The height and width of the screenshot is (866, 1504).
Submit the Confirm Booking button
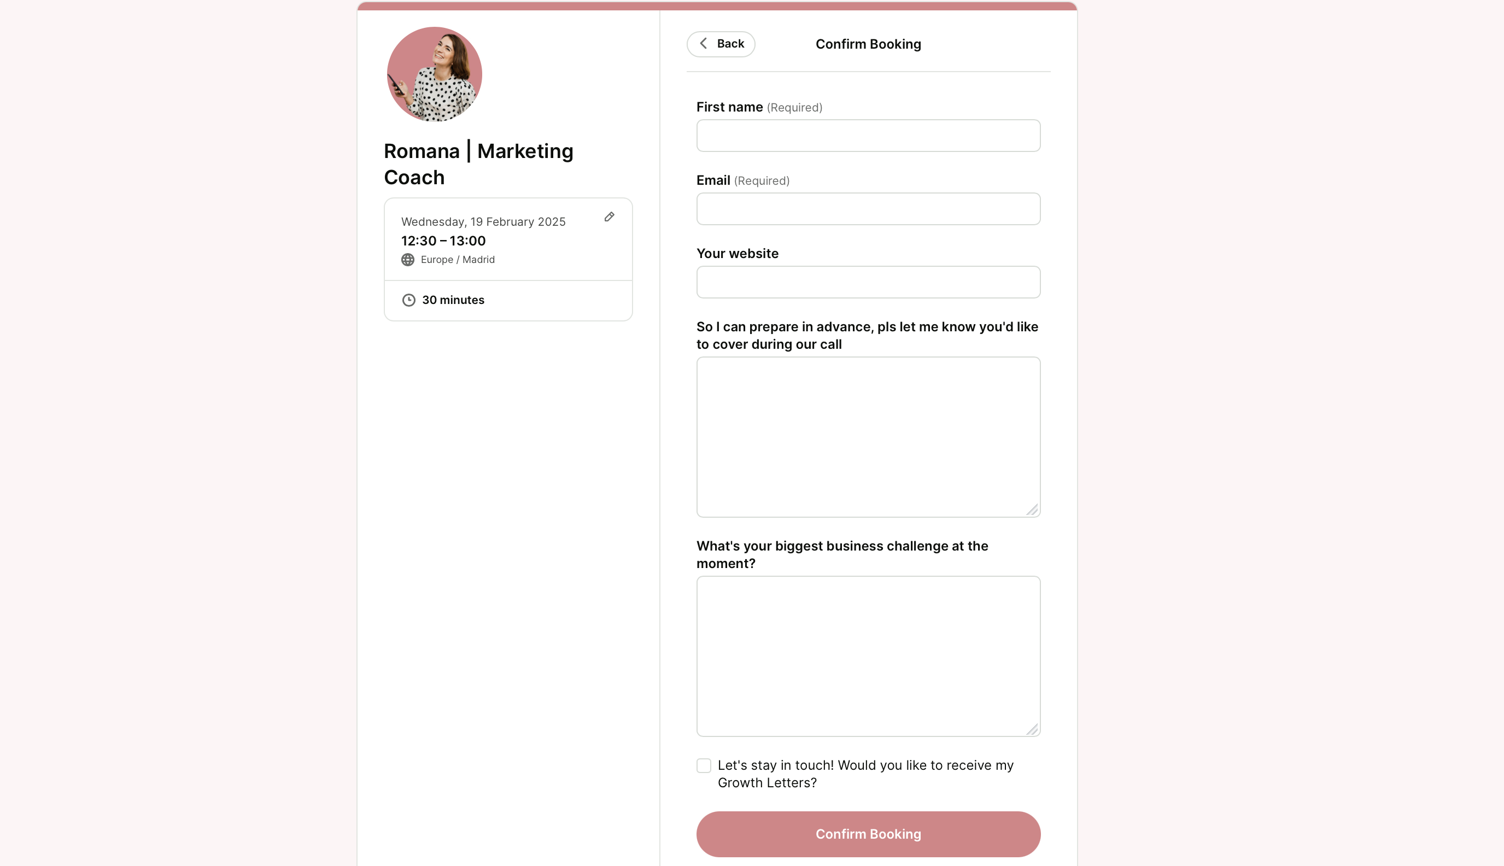click(869, 834)
